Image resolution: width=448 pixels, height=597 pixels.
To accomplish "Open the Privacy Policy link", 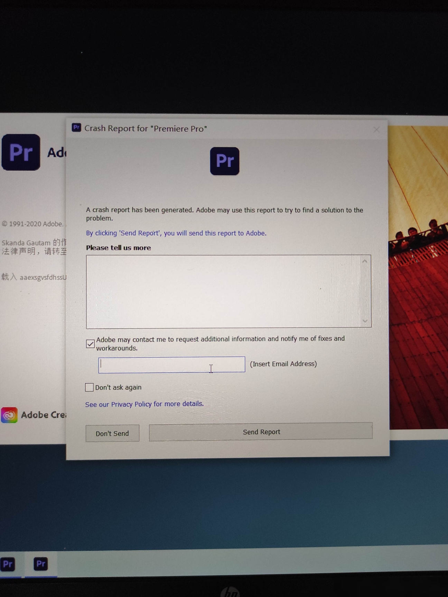I will (144, 404).
